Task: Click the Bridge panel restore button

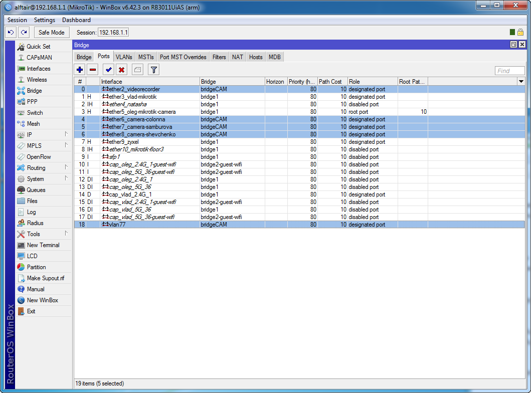Action: (x=514, y=44)
